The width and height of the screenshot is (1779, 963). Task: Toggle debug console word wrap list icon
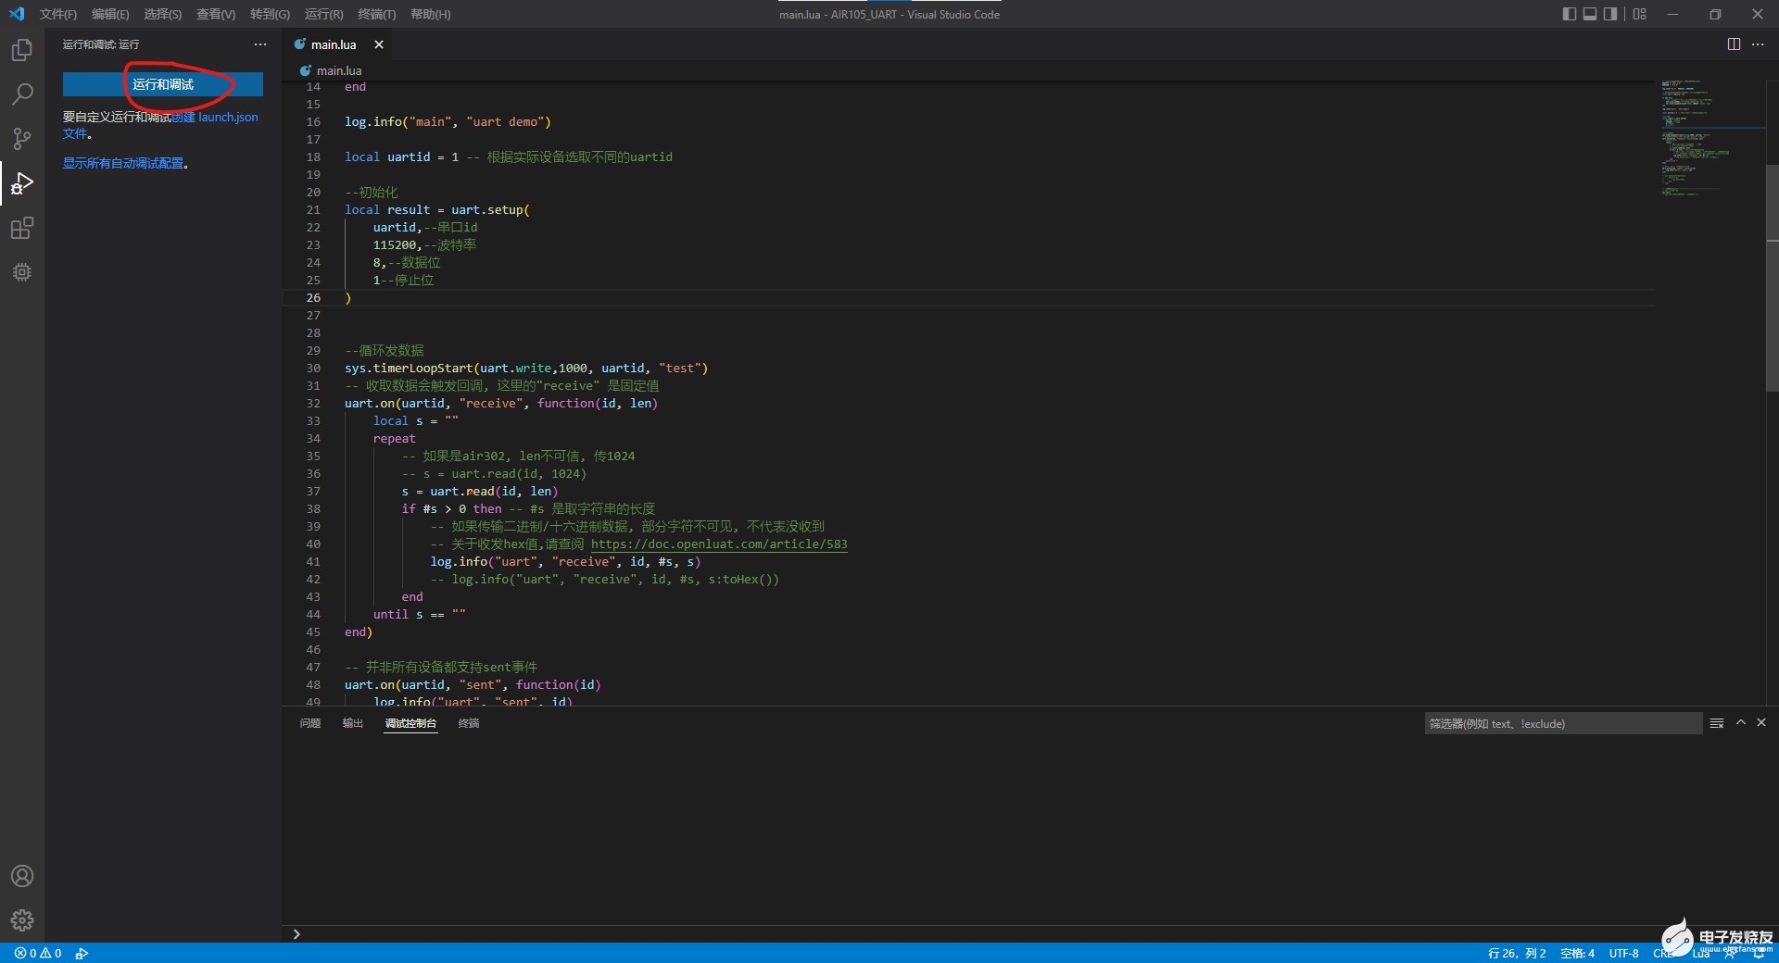1717,723
